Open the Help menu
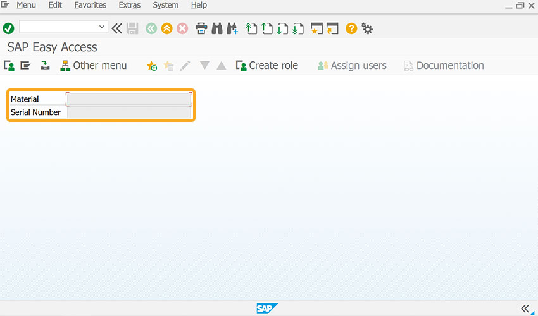Screen dimensions: 538x316 (x=199, y=5)
